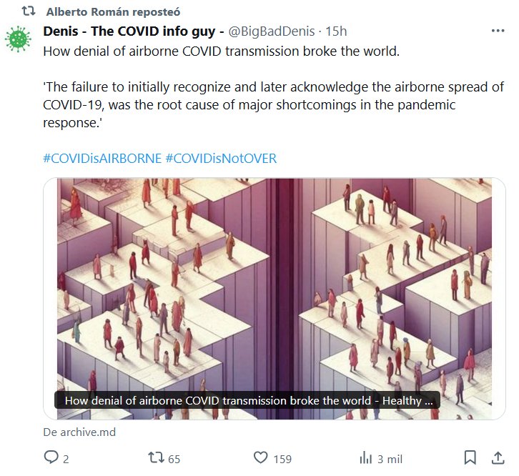Open the green virus profile avatar

tap(18, 39)
